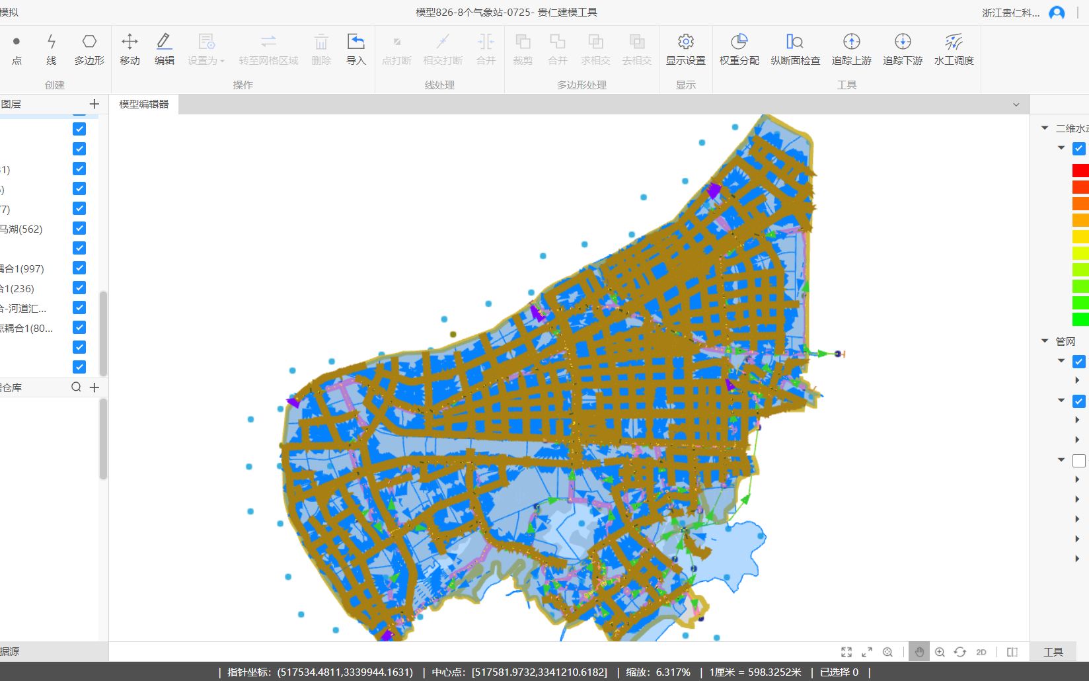Activate the pan hand tool
The image size is (1089, 681).
point(919,652)
